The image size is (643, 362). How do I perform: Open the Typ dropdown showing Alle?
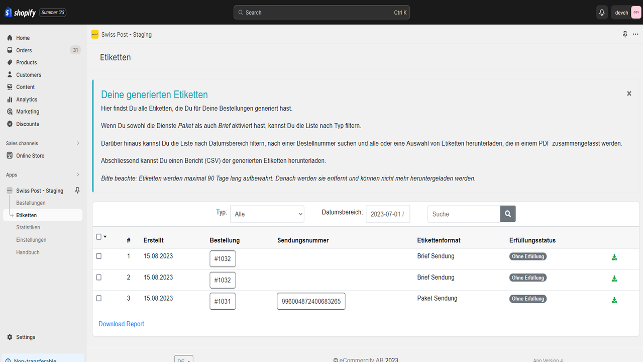point(267,214)
